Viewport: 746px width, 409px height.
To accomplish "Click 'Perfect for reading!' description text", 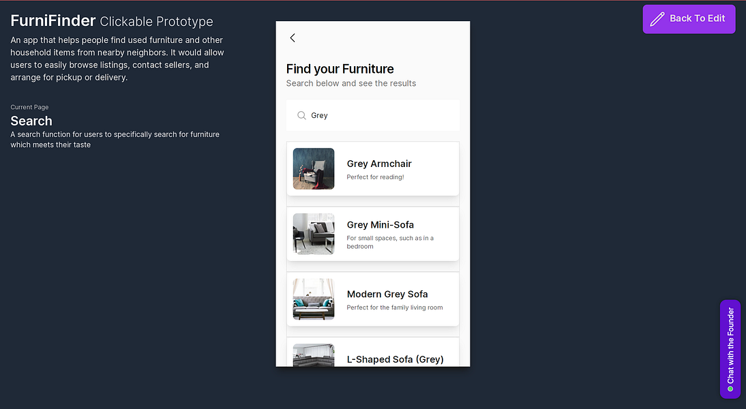I will (x=375, y=177).
